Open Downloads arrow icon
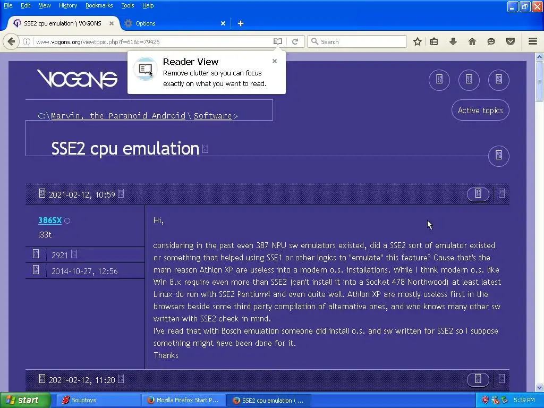544x408 pixels. [453, 41]
